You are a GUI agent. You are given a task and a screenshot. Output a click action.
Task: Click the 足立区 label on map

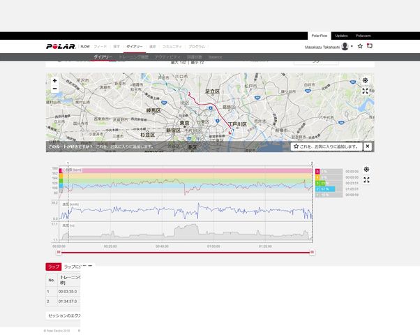[x=212, y=91]
